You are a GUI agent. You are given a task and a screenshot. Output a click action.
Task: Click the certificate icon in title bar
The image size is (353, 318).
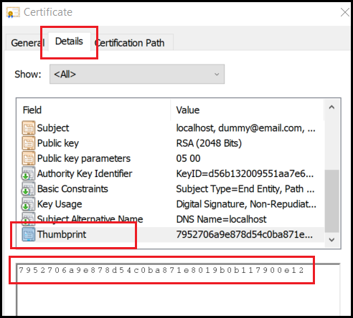[x=13, y=12]
